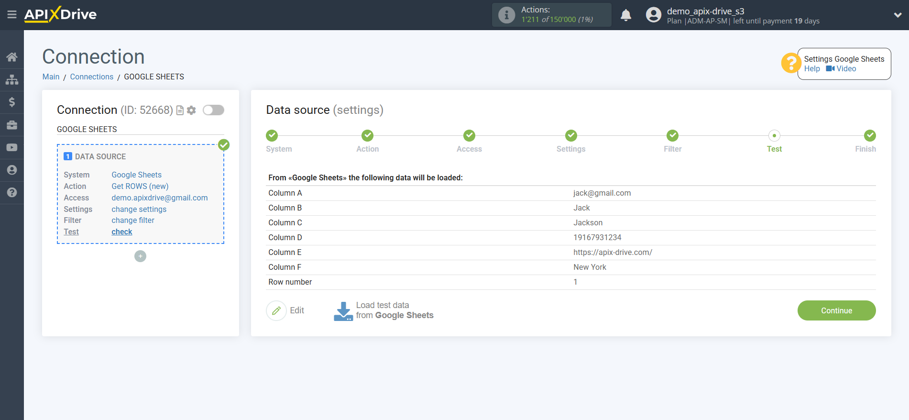Load test data from Google Sheets
This screenshot has width=909, height=420.
click(383, 311)
